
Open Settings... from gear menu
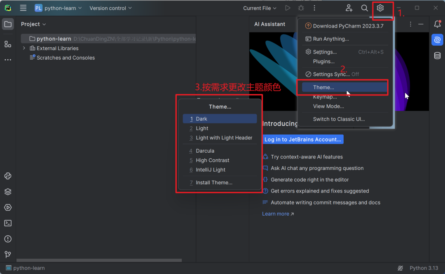click(x=345, y=52)
